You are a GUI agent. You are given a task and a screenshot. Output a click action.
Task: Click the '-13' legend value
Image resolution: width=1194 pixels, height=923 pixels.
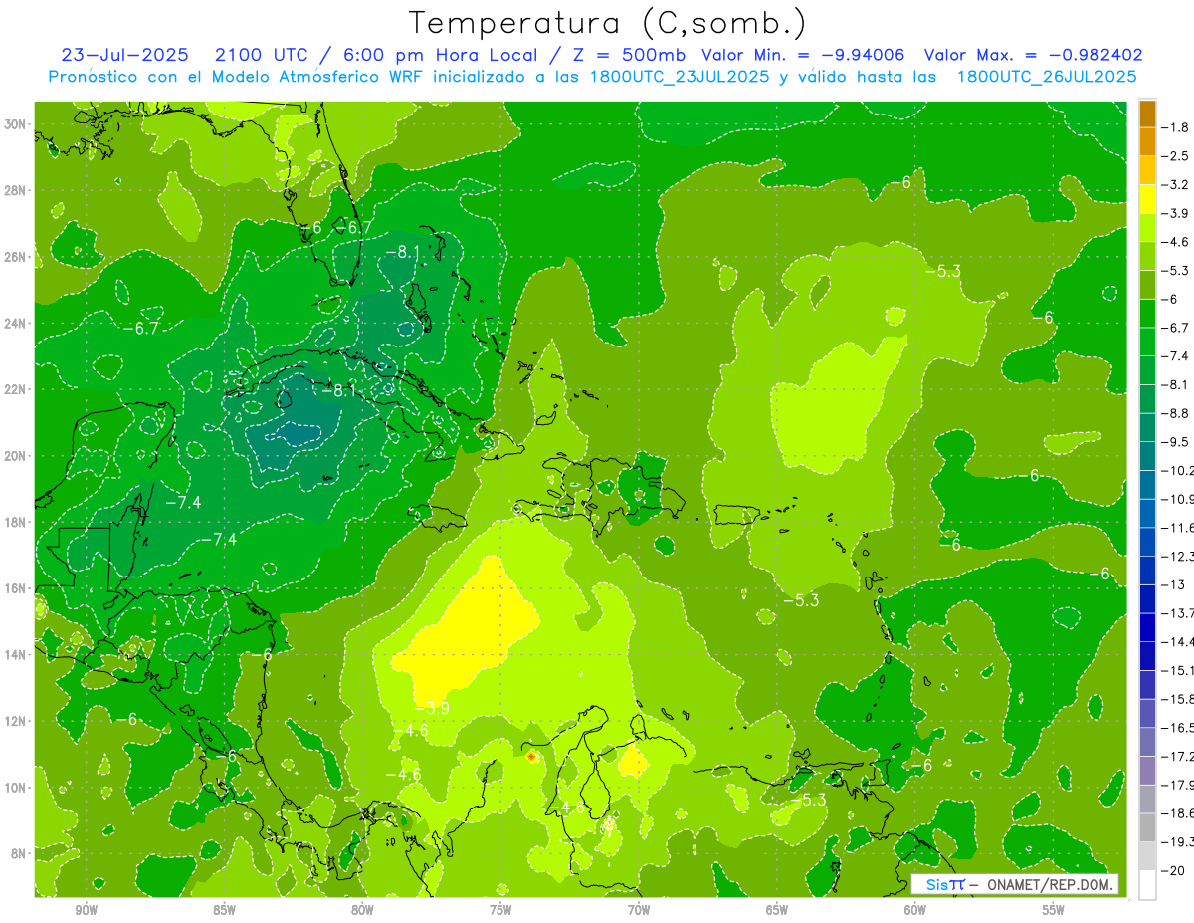pos(1172,584)
